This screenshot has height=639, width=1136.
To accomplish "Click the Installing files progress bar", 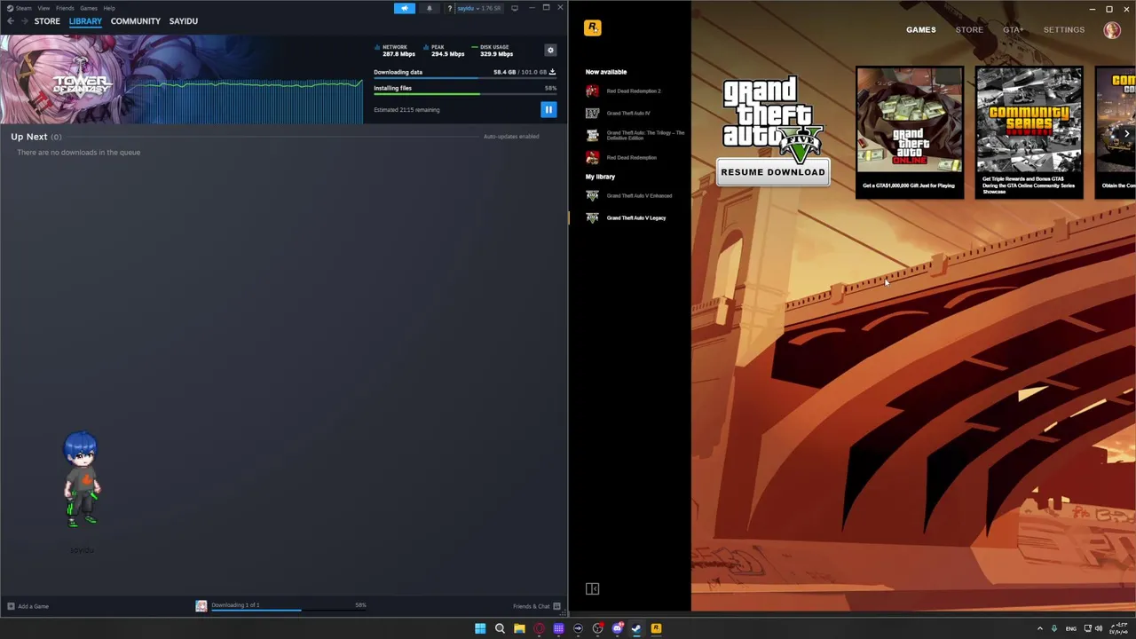I will [x=465, y=94].
